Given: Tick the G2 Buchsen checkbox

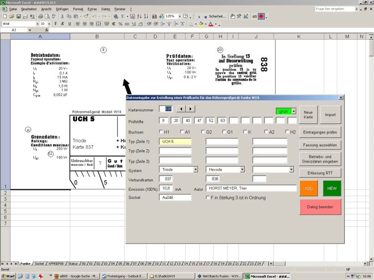Looking at the screenshot, I should tap(203, 132).
